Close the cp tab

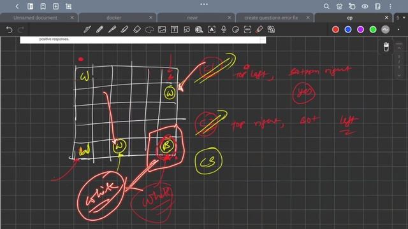pos(386,18)
